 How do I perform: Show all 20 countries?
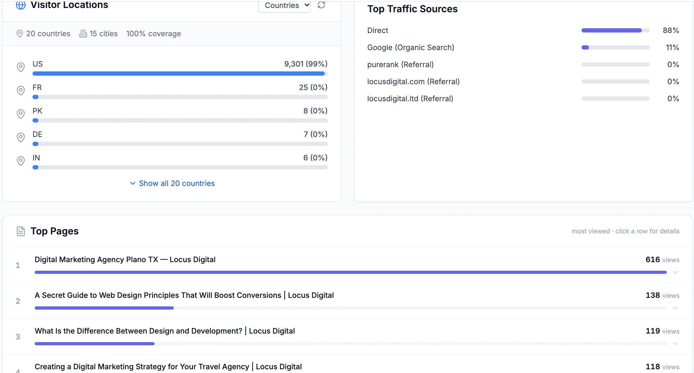(x=177, y=183)
